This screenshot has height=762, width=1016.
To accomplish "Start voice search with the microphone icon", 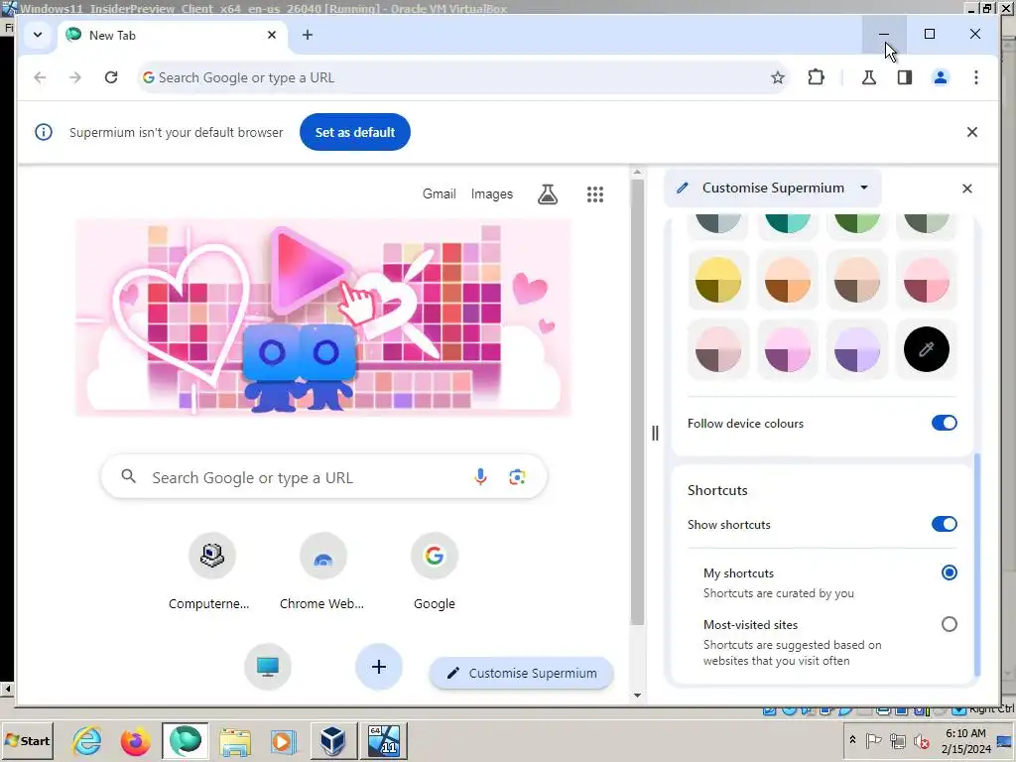I will (x=480, y=477).
